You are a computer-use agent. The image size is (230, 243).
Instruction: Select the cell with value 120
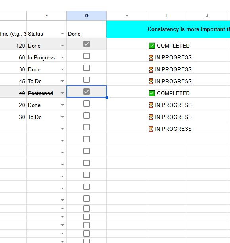point(13,44)
